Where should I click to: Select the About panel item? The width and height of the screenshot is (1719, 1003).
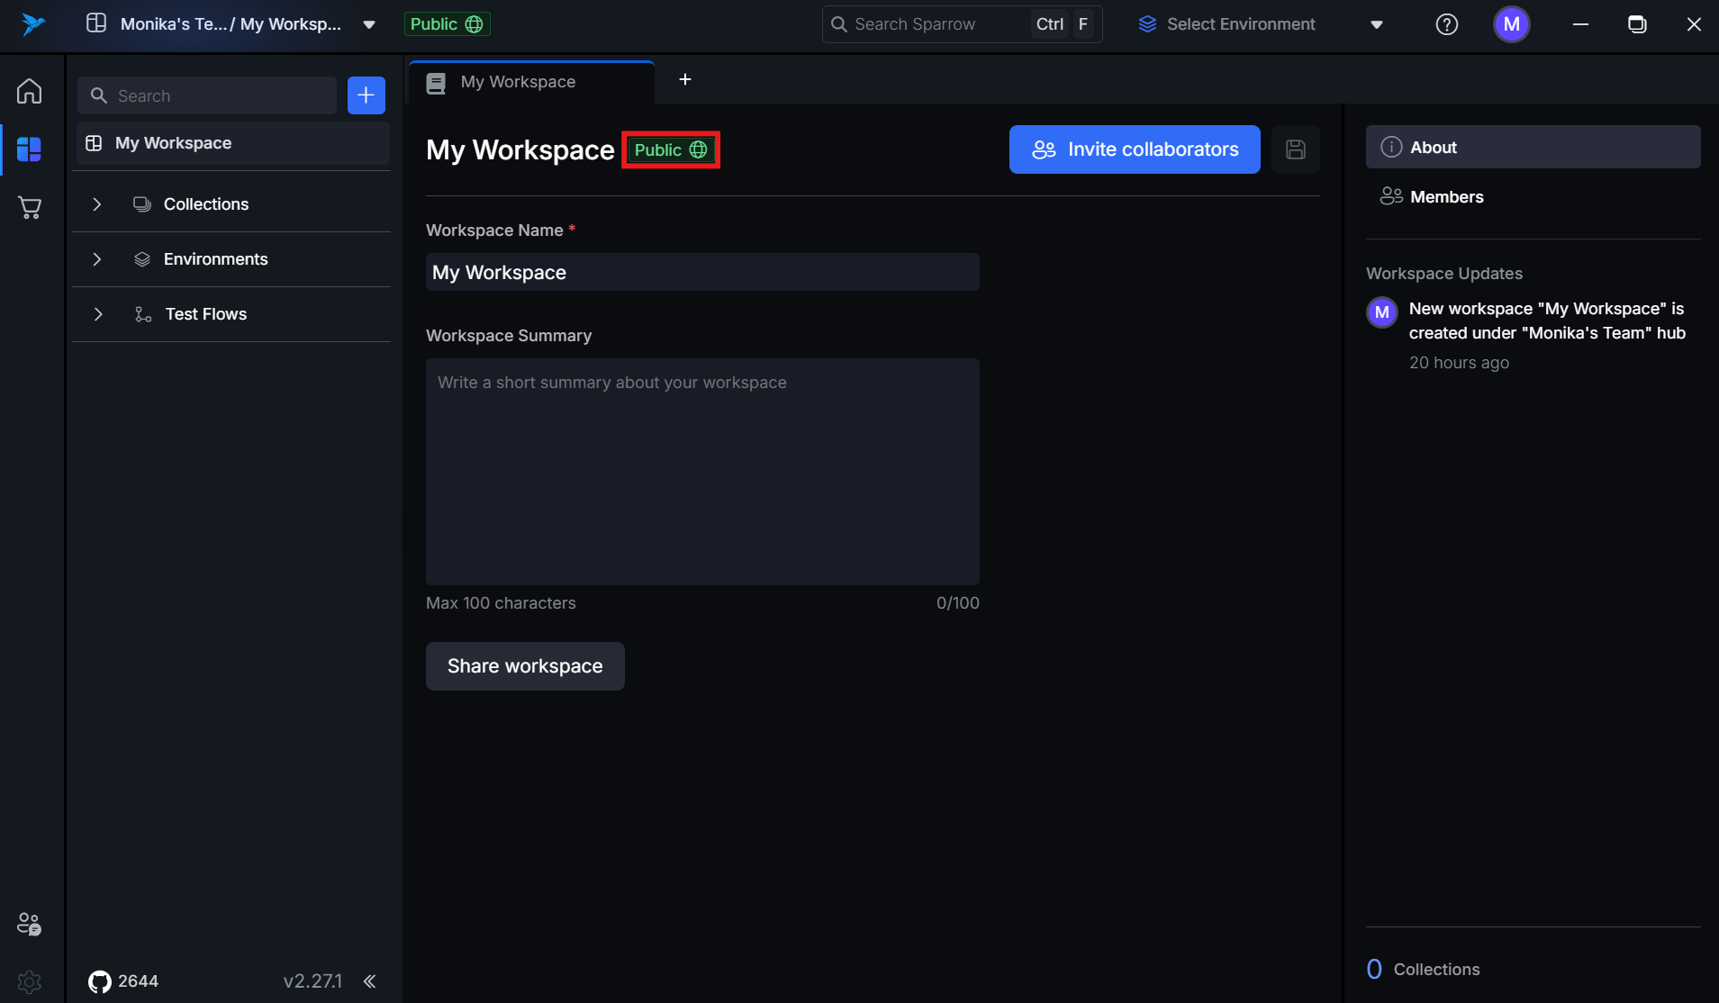[x=1533, y=147]
